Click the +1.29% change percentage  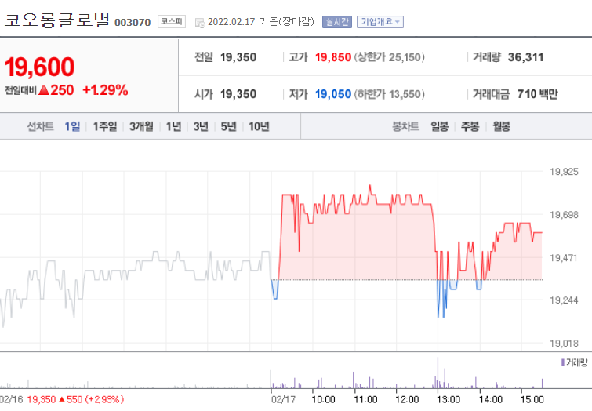point(105,90)
